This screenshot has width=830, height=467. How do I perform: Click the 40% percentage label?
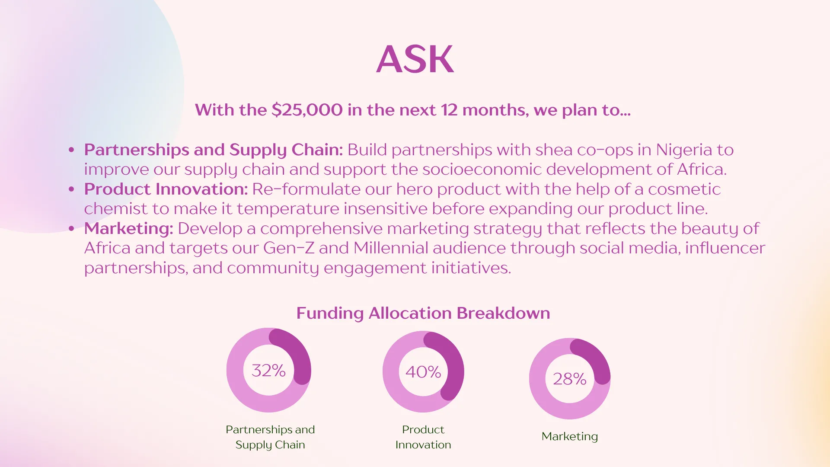point(423,372)
